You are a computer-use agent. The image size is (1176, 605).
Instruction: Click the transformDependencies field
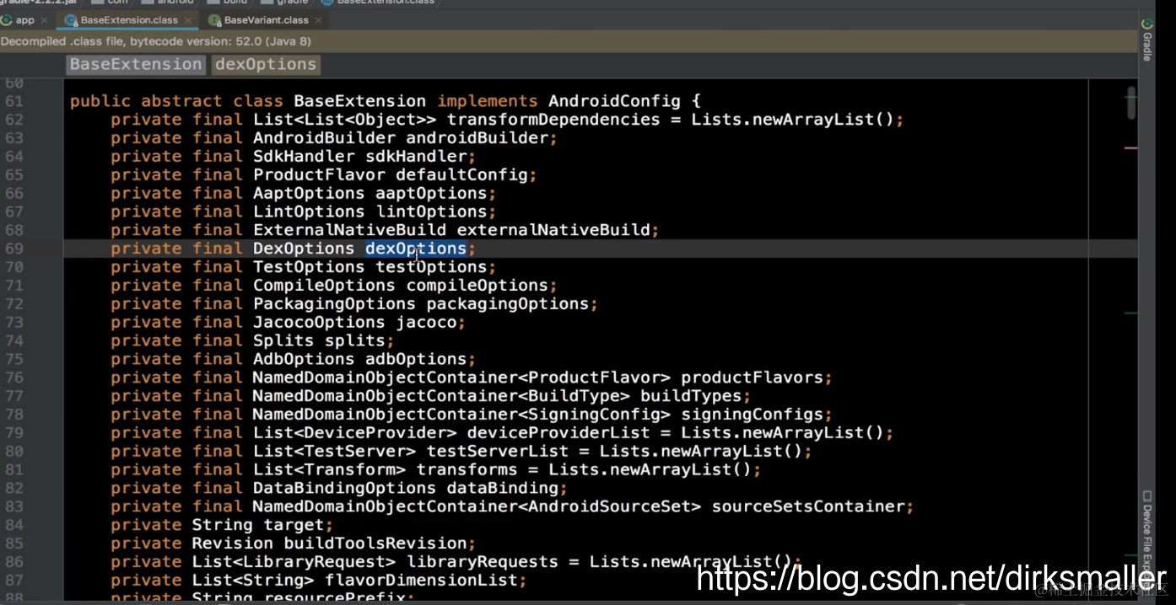[553, 120]
